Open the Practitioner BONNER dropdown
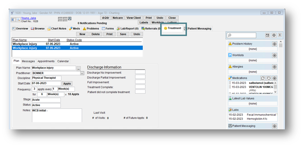The width and height of the screenshot is (303, 147). click(82, 73)
